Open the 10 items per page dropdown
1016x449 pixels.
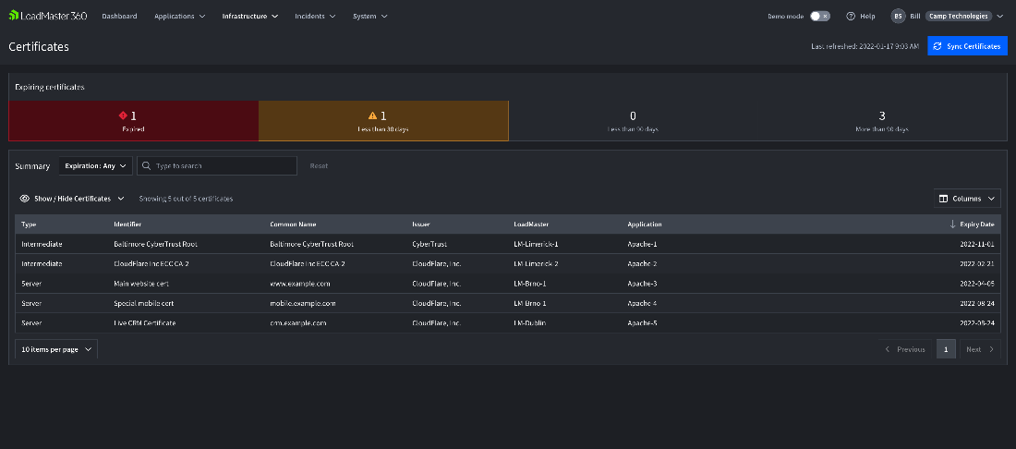tap(56, 349)
